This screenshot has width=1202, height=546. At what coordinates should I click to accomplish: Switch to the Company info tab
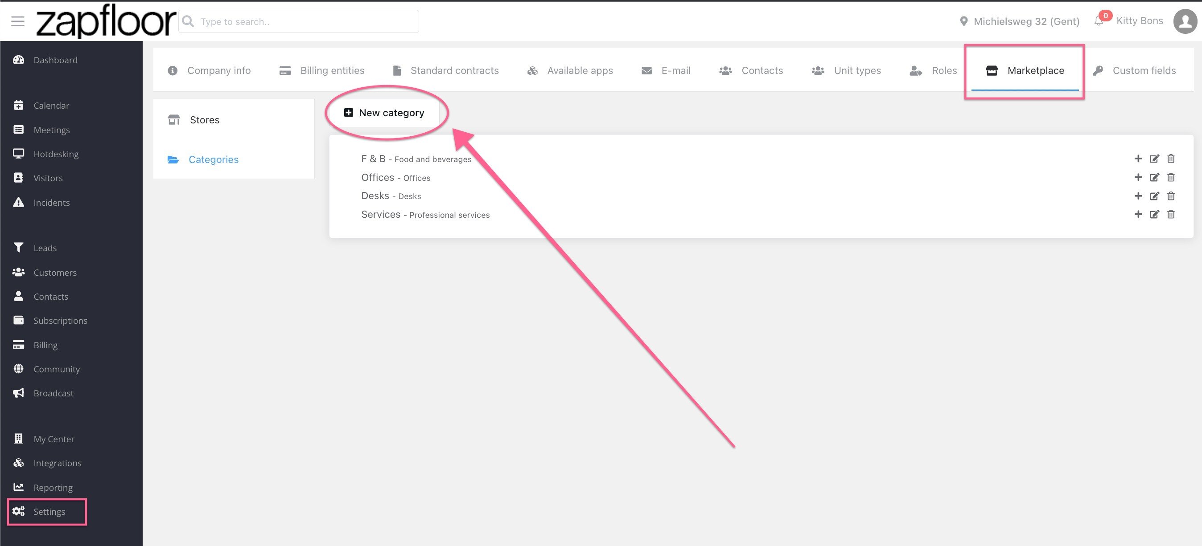tap(209, 70)
